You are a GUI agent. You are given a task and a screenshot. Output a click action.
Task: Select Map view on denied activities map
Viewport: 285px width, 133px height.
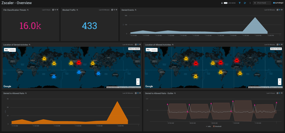[6, 50]
